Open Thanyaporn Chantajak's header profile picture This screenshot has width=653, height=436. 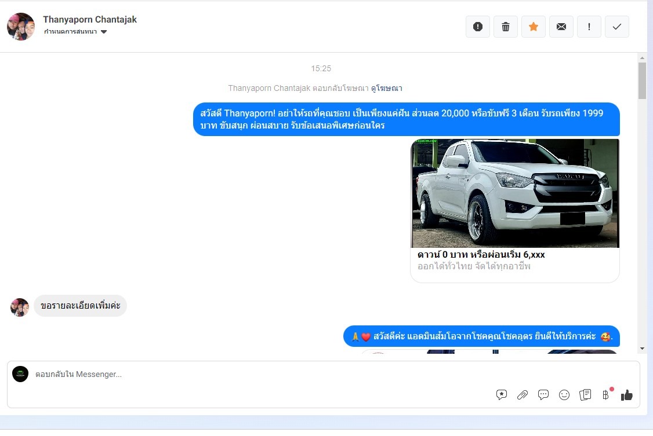coord(21,27)
